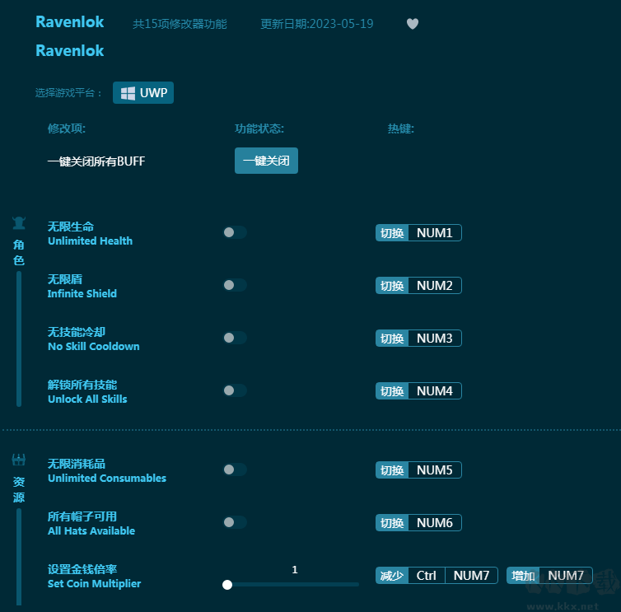Click 切换 label in All Hats Available row
Screen dimensions: 621x612
pos(392,522)
